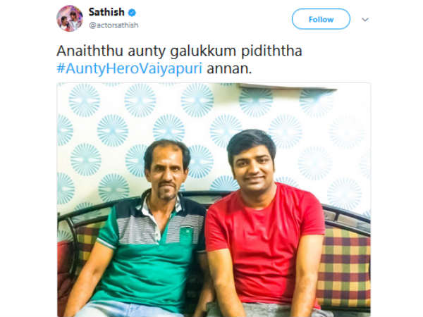Open the #AuntyHeroVaiyapuri hashtag
Viewport: 423px width, 317px height.
[x=129, y=68]
